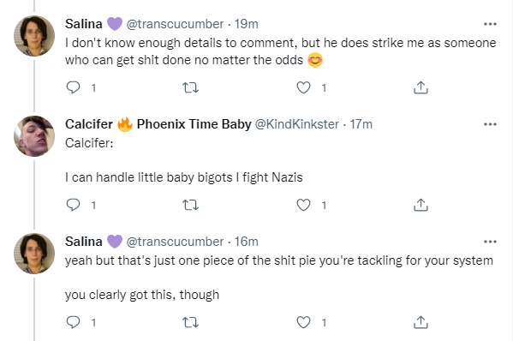The height and width of the screenshot is (341, 513).
Task: Retweet Salina's 19m tweet
Action: (190, 87)
